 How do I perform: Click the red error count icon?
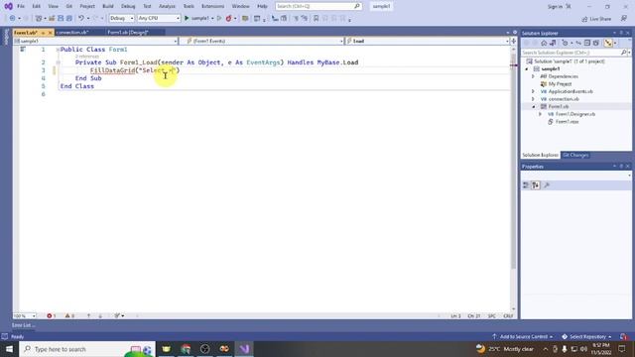49,315
